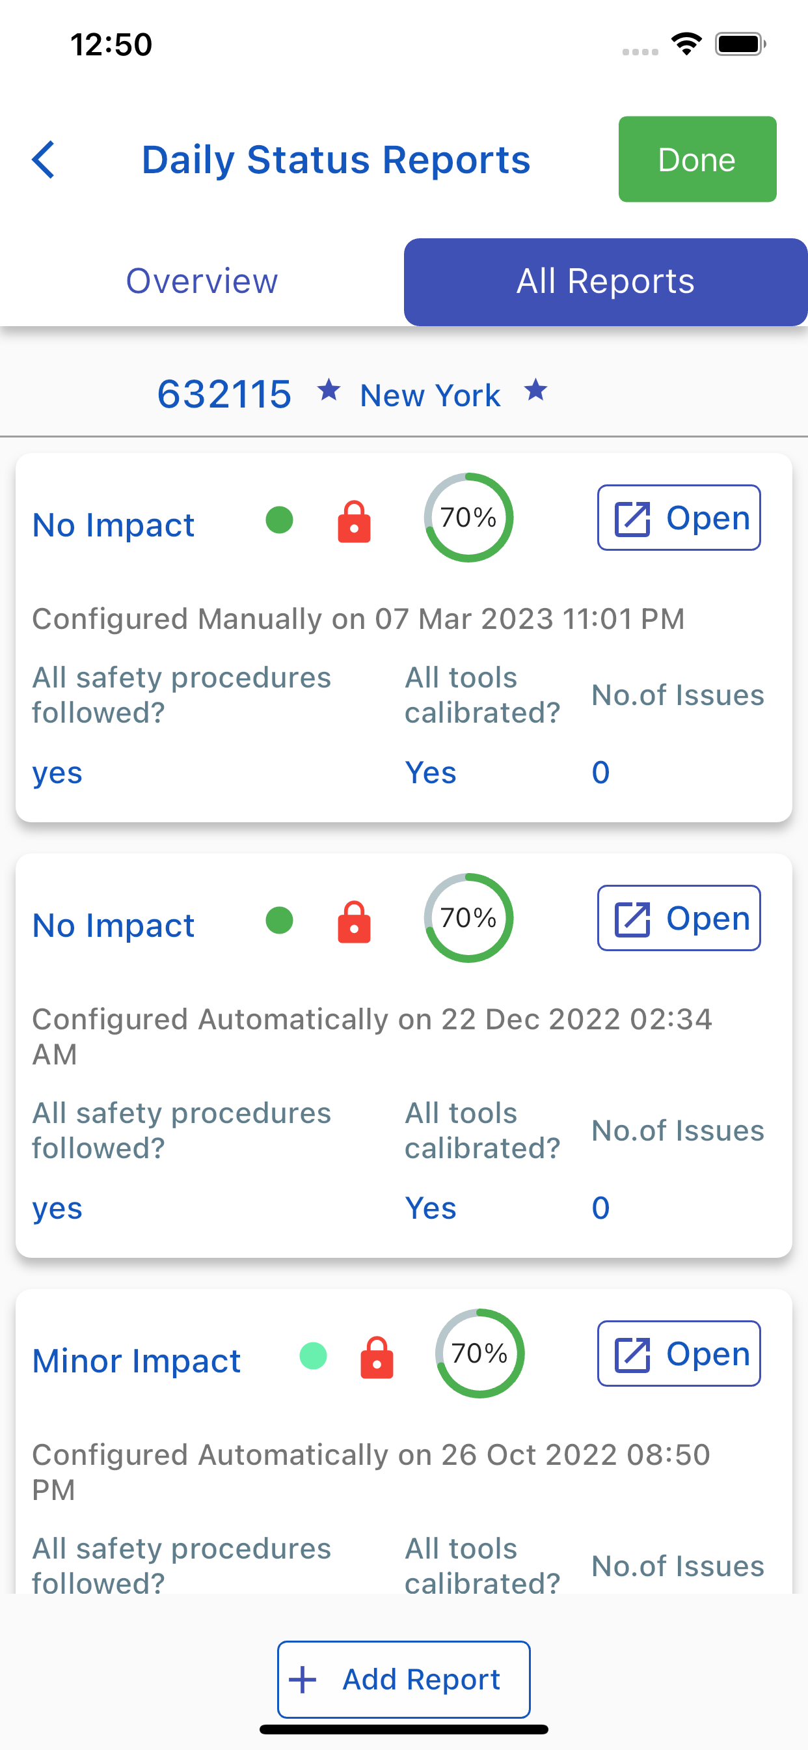Open the Minor Impact report
808x1750 pixels.
click(679, 1354)
